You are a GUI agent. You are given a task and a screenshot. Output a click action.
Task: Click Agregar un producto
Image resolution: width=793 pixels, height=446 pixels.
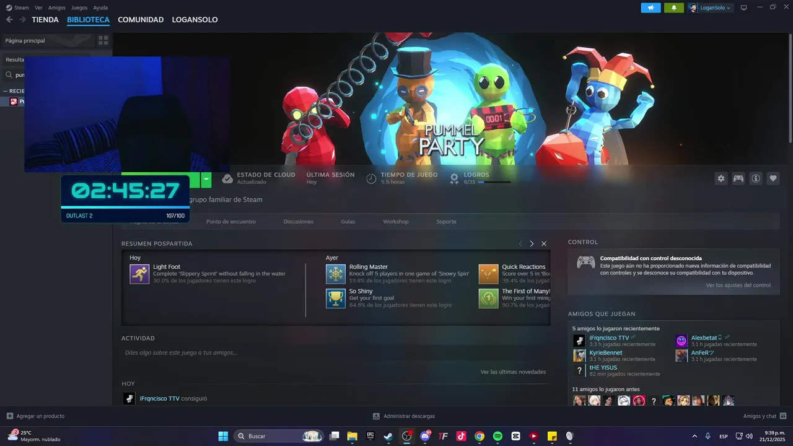click(35, 416)
